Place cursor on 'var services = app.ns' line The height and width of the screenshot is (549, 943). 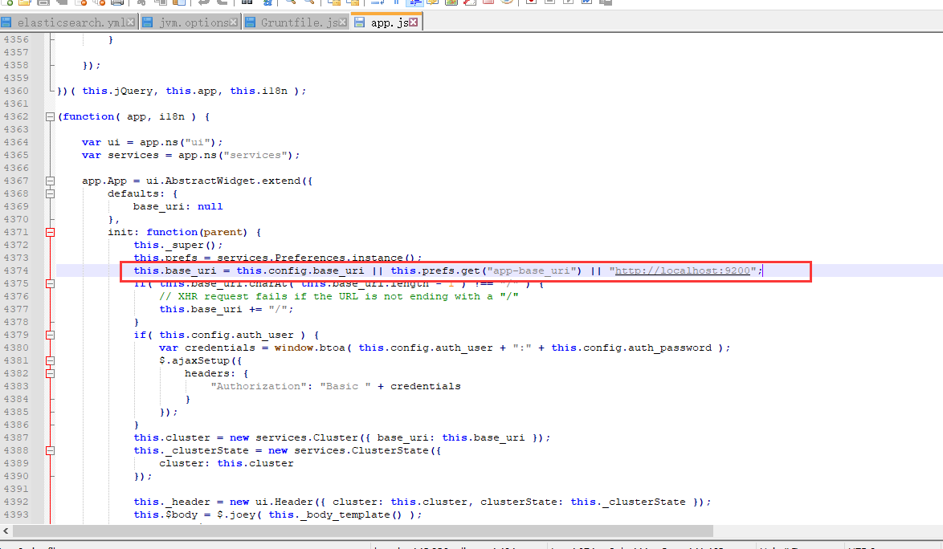[x=190, y=155]
